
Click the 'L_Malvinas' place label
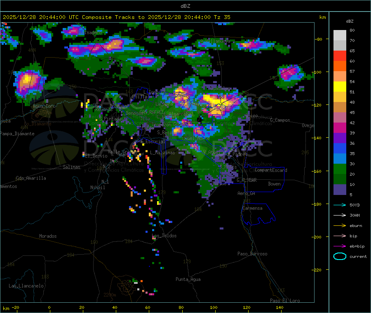click(x=162, y=153)
